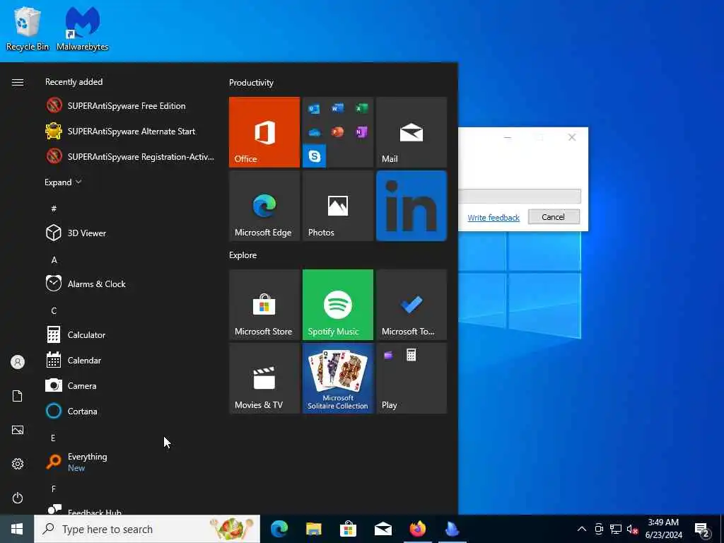This screenshot has height=543, width=724.
Task: Open Microsoft To Do tile
Action: [x=411, y=305]
